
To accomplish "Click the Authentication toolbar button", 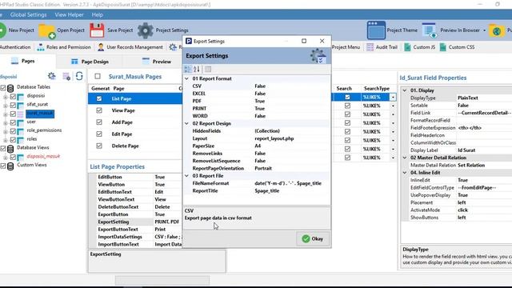I will pyautogui.click(x=15, y=47).
